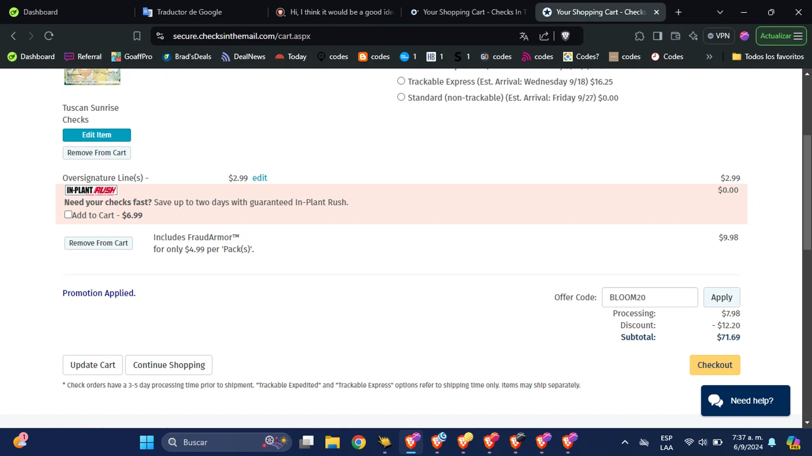Toggle the VPN button
This screenshot has width=812, height=456.
[718, 36]
